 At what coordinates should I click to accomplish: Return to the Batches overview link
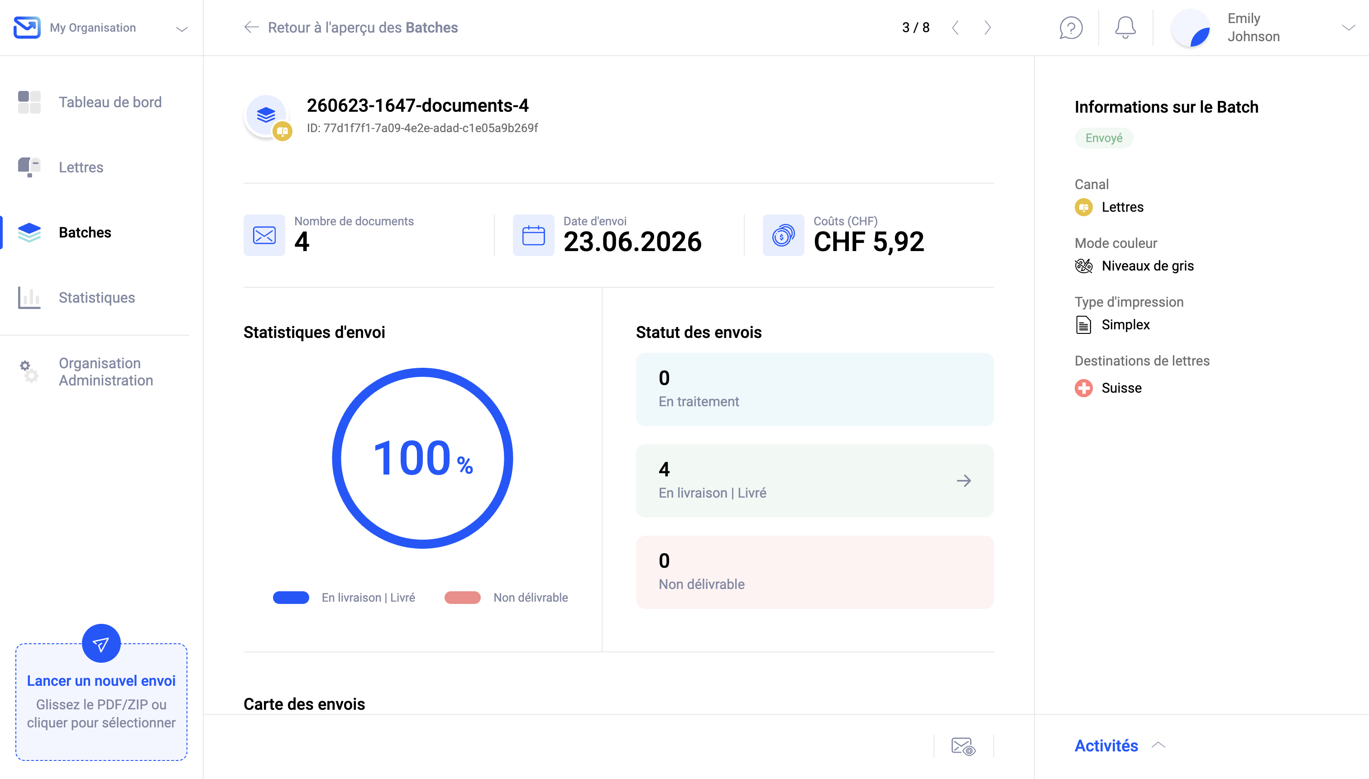[363, 27]
